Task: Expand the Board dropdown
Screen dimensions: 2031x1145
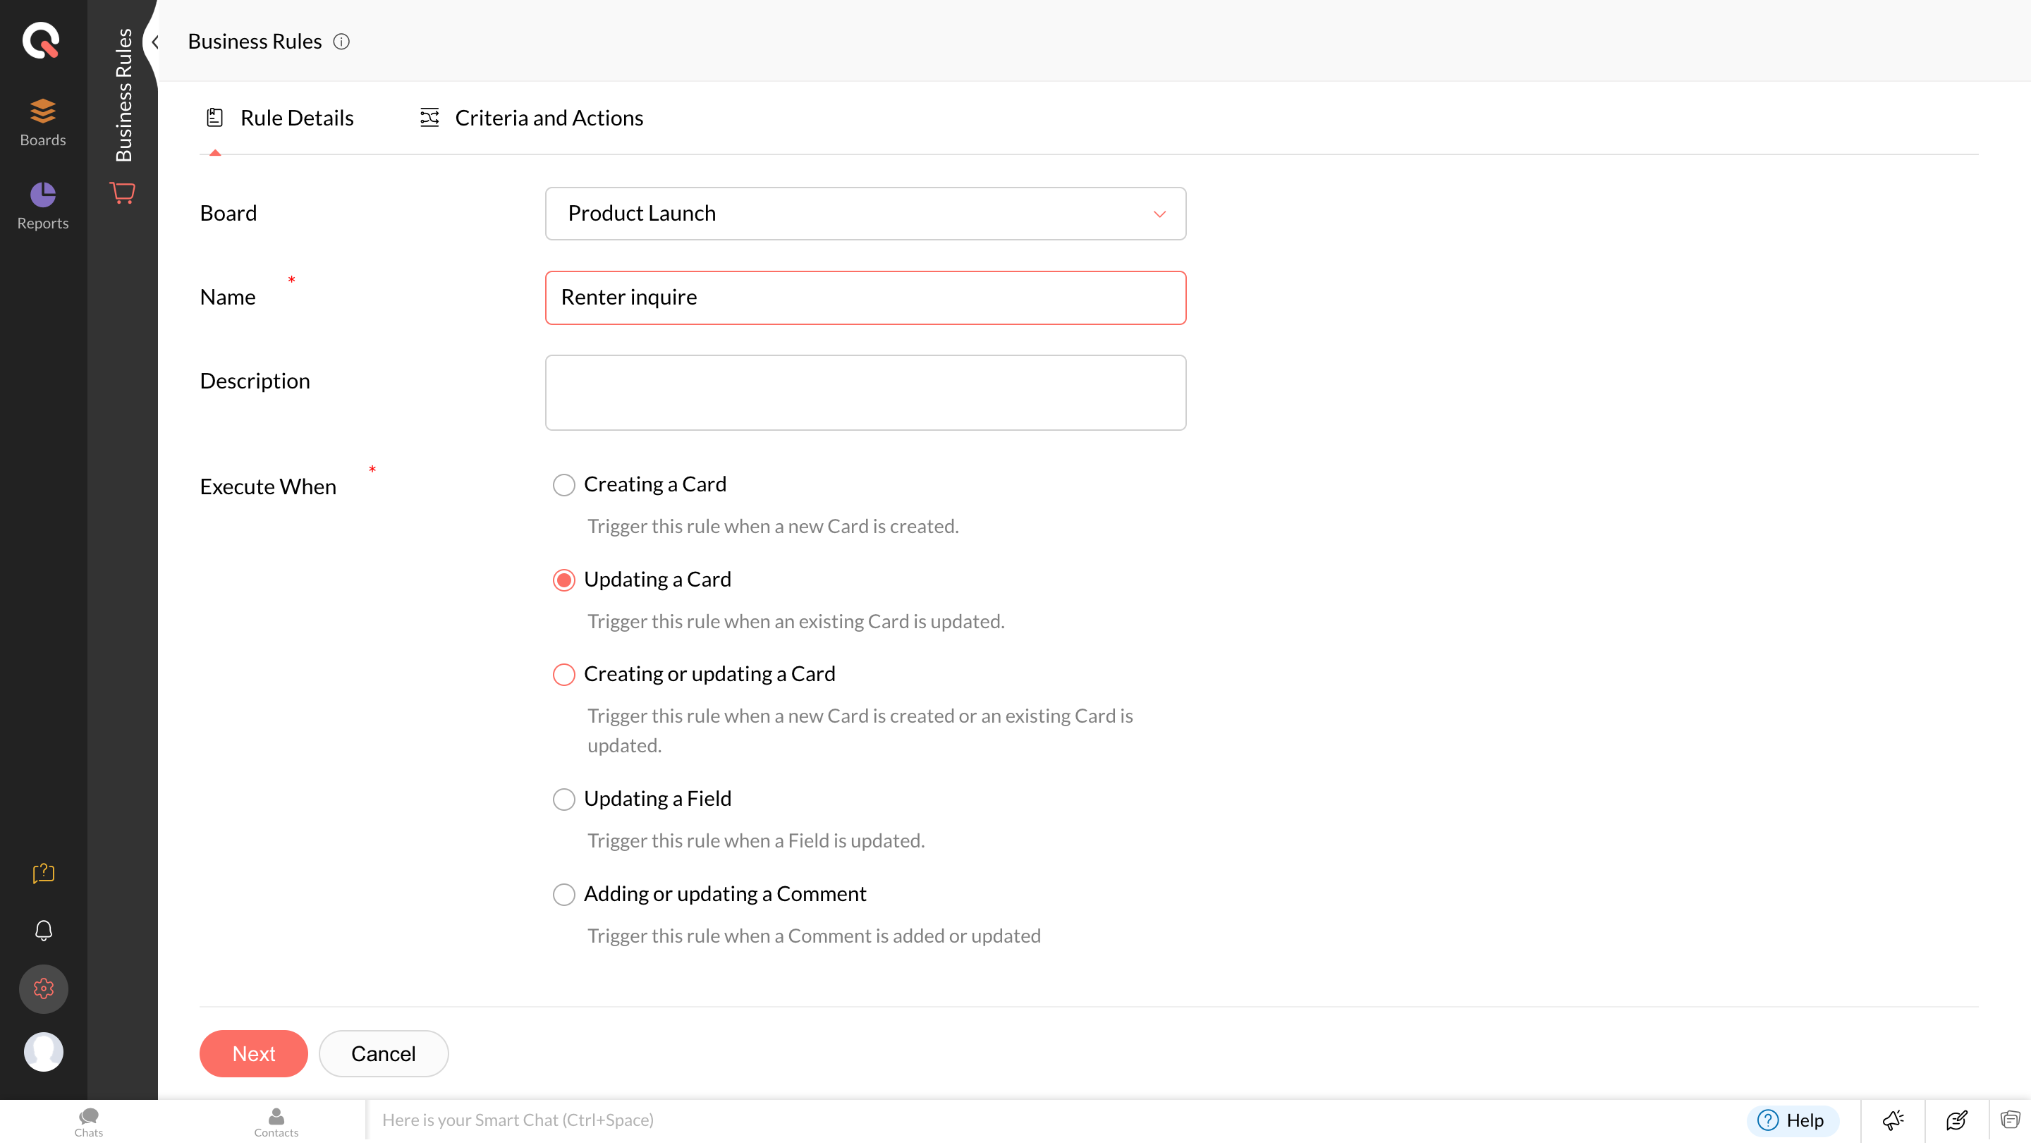Action: [865, 214]
